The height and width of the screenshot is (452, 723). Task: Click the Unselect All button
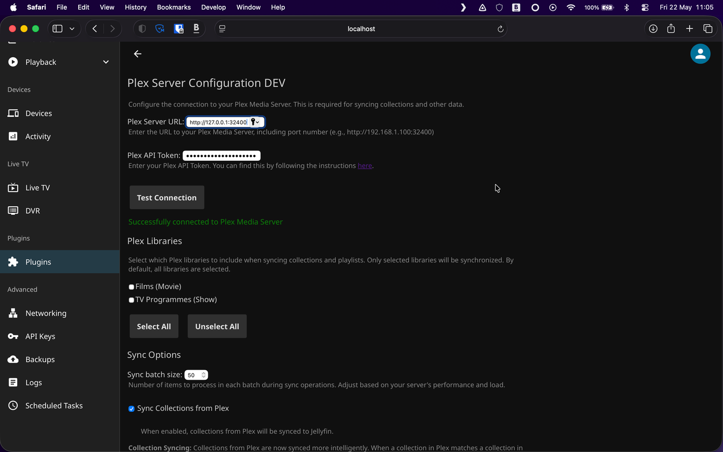[x=217, y=326]
